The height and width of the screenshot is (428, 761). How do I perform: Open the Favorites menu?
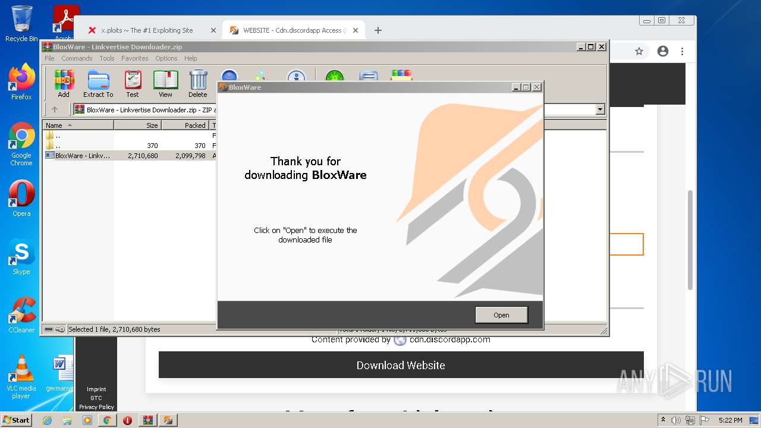tap(135, 58)
